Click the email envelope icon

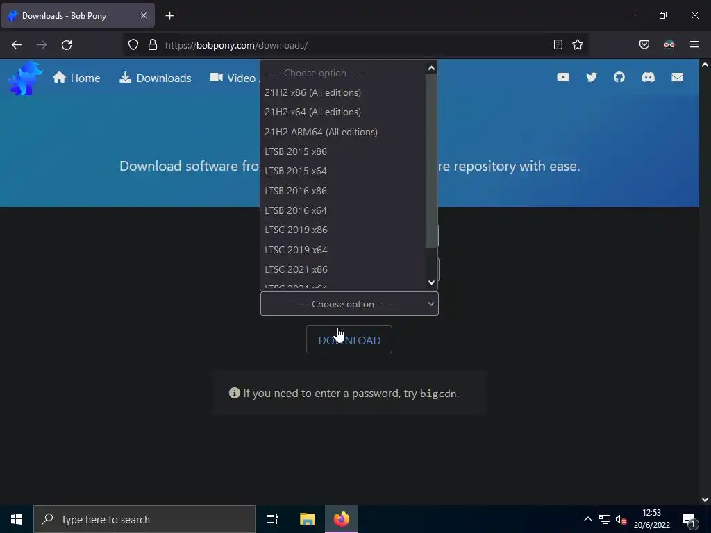677,77
